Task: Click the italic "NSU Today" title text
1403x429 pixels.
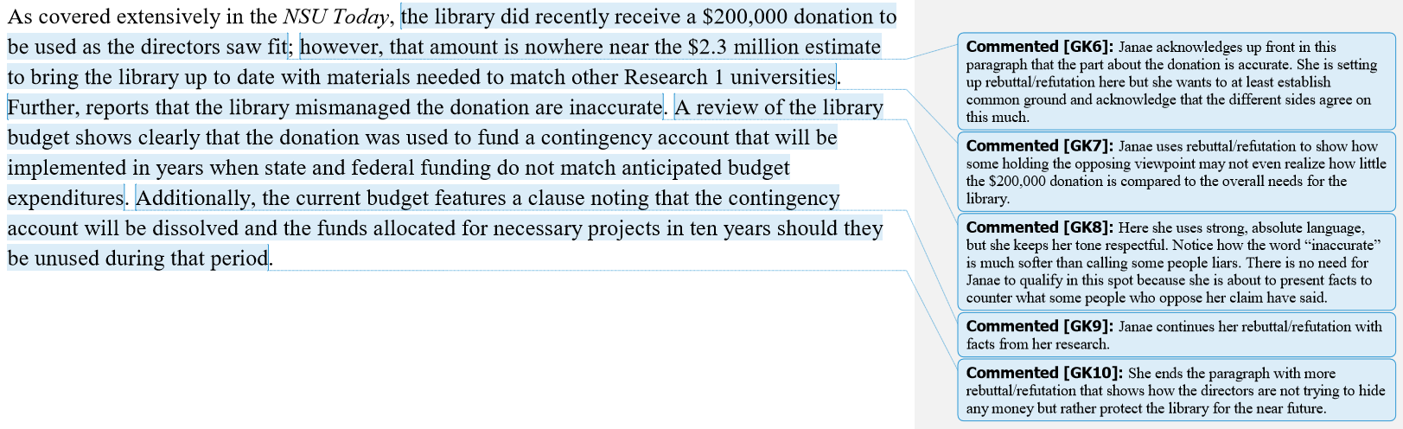Action: (x=335, y=17)
